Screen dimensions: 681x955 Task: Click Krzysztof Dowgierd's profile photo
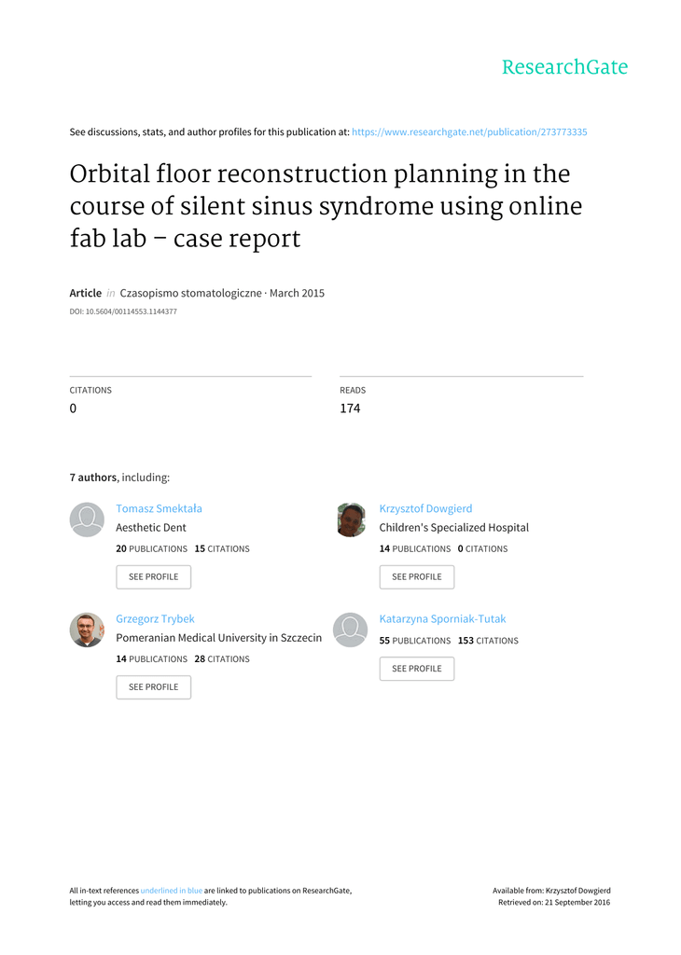(x=351, y=519)
